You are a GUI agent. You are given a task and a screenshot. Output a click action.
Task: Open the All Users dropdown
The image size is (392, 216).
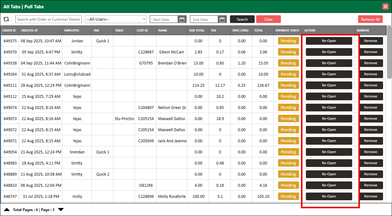click(x=116, y=19)
